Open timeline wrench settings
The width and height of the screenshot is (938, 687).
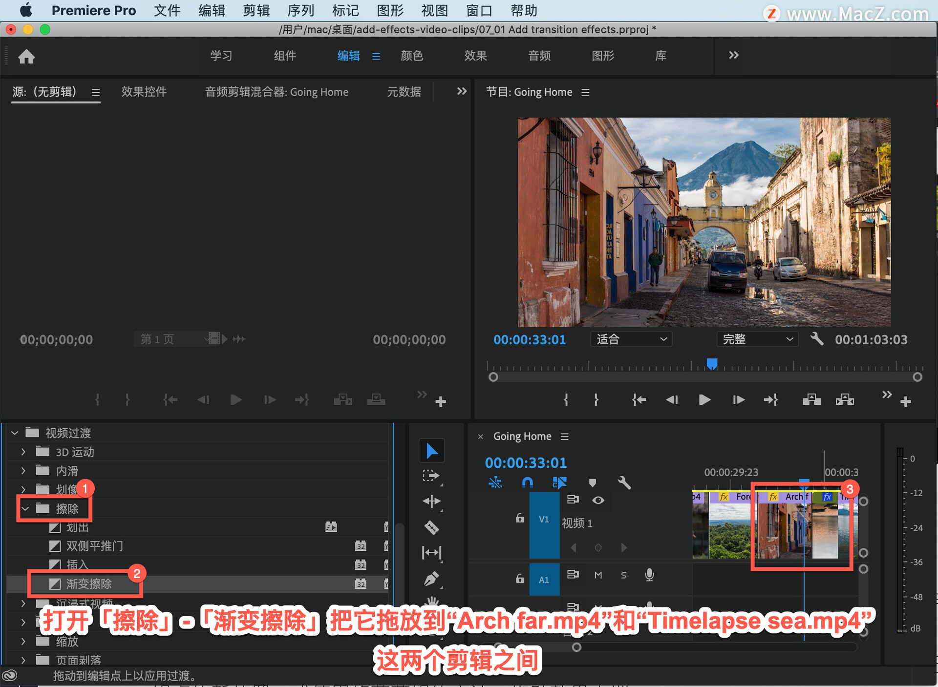click(x=624, y=483)
